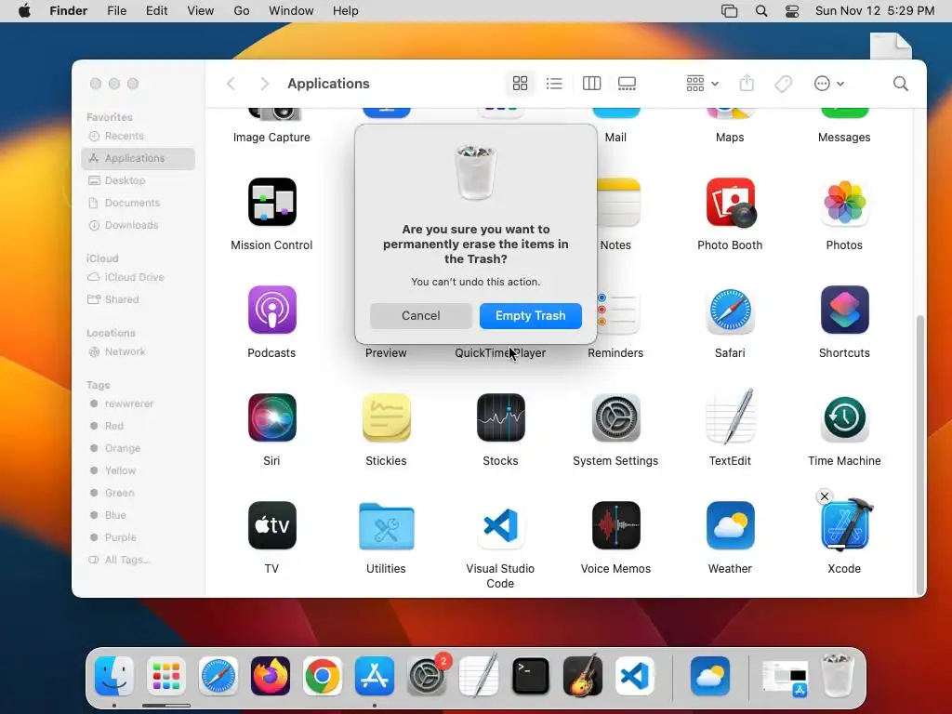Open the Help menu
952x714 pixels.
346,11
